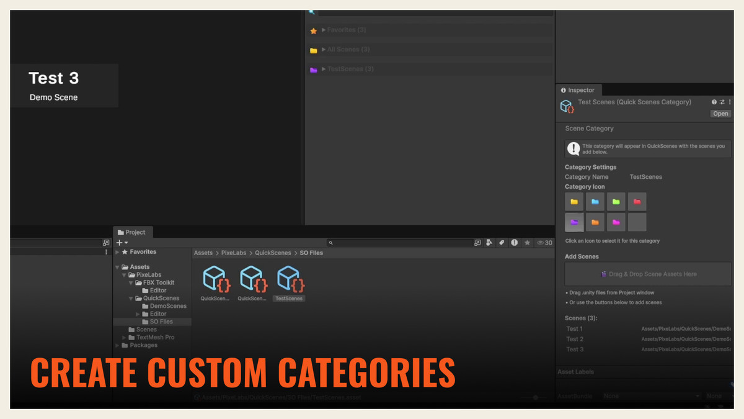Click the presets icon in the Inspector header
Viewport: 744px width, 419px height.
click(x=722, y=102)
